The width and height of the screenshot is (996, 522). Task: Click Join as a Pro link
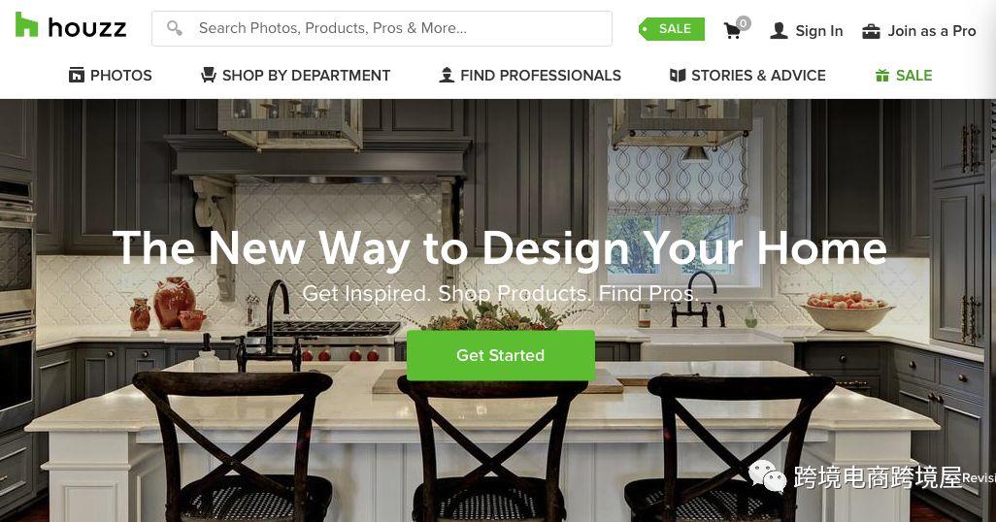931,30
